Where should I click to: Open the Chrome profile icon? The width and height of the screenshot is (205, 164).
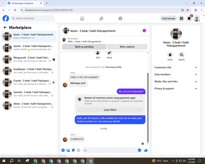click(196, 10)
